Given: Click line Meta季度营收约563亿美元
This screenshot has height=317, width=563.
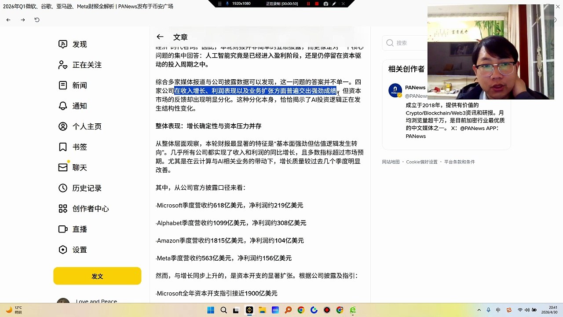Looking at the screenshot, I should click(x=223, y=258).
